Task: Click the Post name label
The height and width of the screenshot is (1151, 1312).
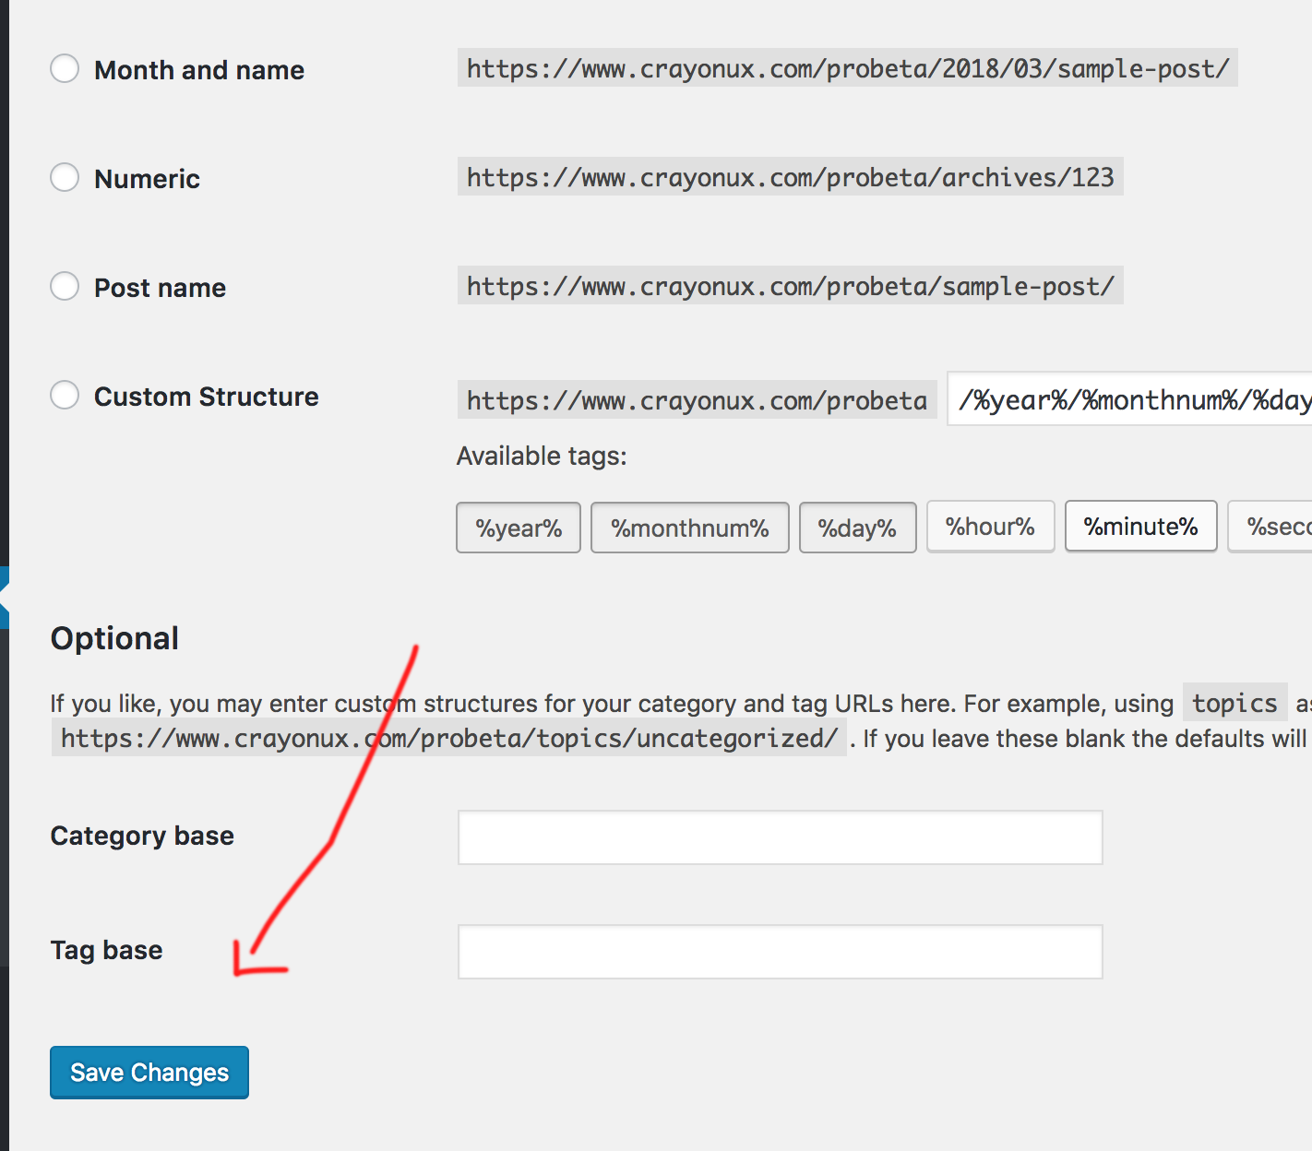Action: pyautogui.click(x=161, y=288)
